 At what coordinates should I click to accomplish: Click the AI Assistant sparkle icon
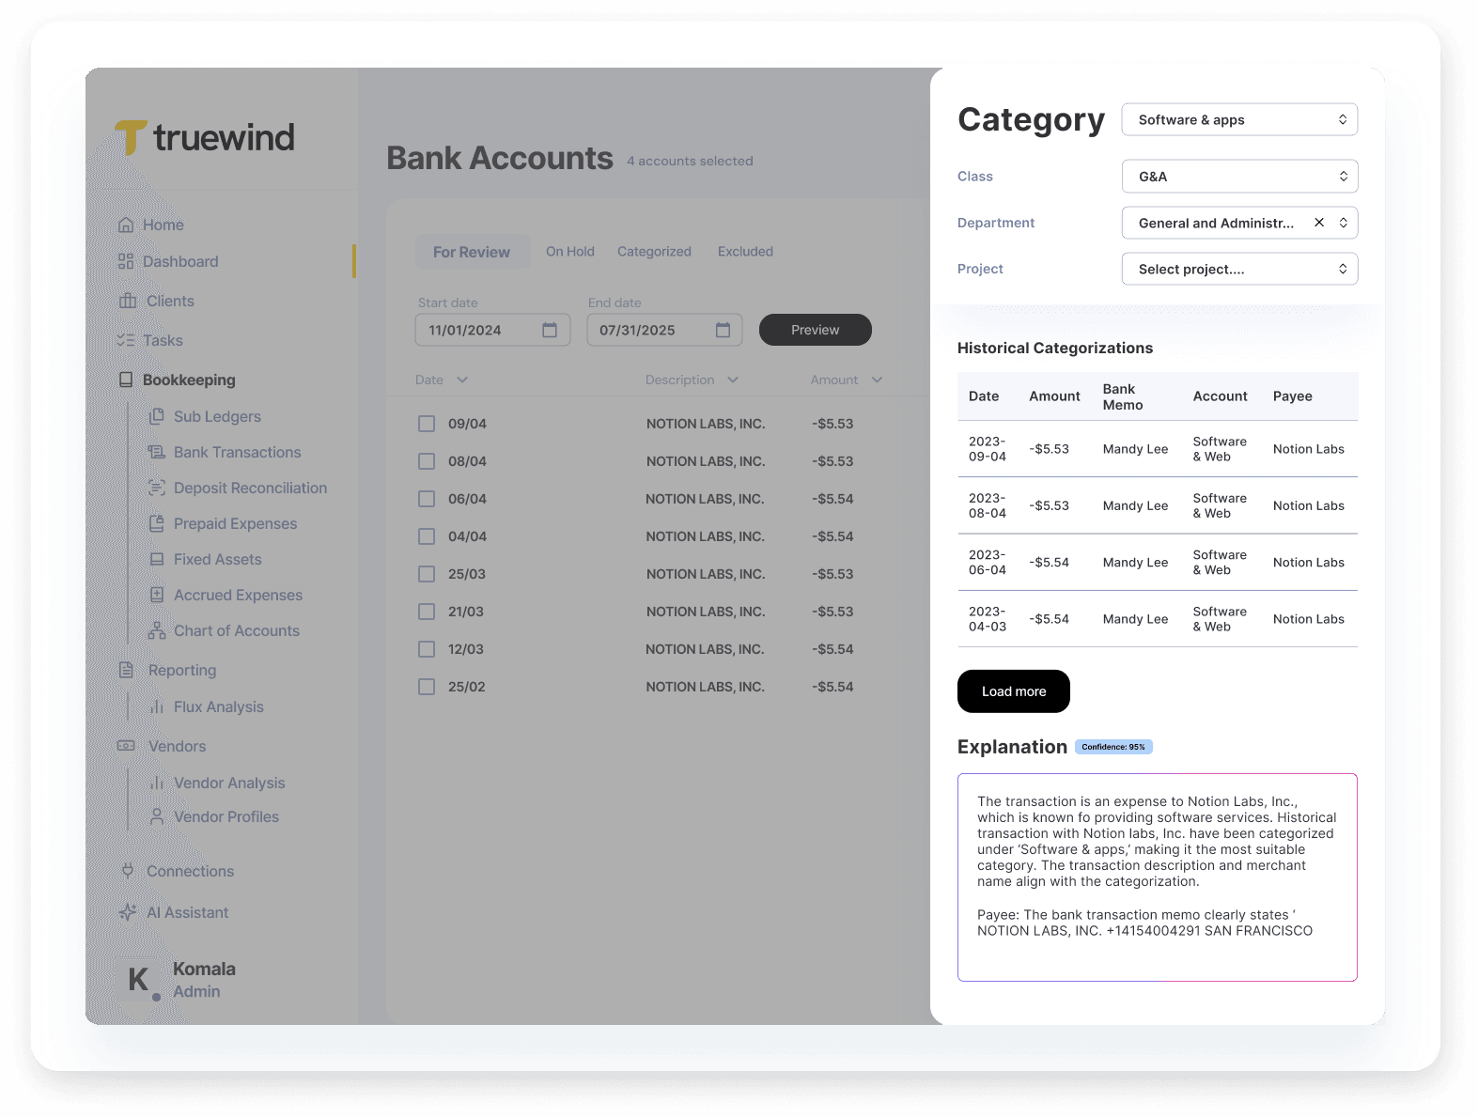coord(128,912)
